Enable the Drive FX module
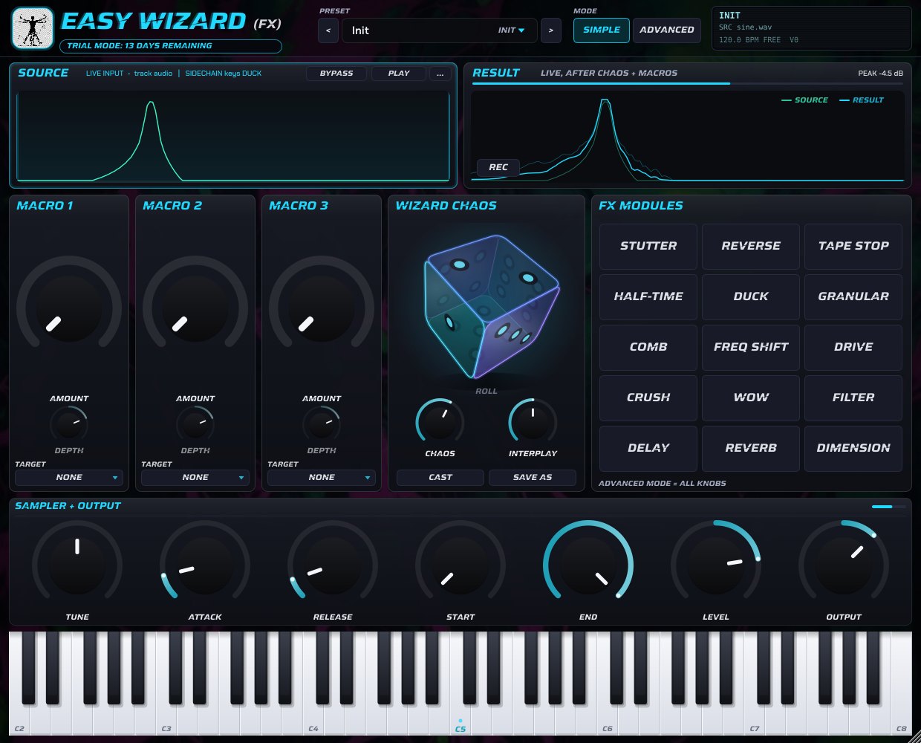 click(853, 348)
